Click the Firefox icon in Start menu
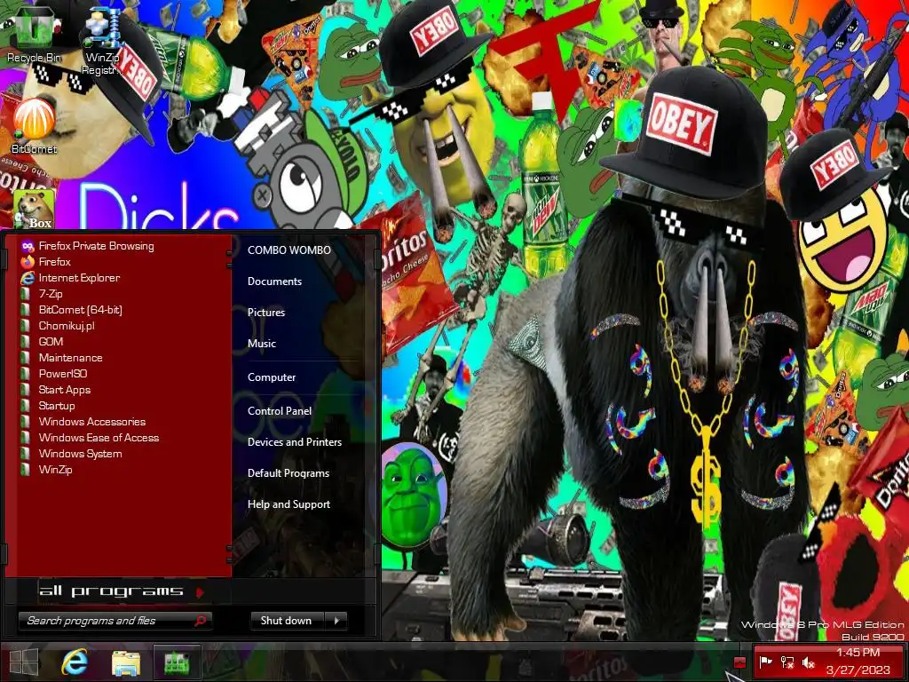909x682 pixels. (x=28, y=262)
